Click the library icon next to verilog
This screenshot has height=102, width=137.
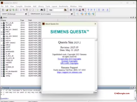[x=4, y=76]
